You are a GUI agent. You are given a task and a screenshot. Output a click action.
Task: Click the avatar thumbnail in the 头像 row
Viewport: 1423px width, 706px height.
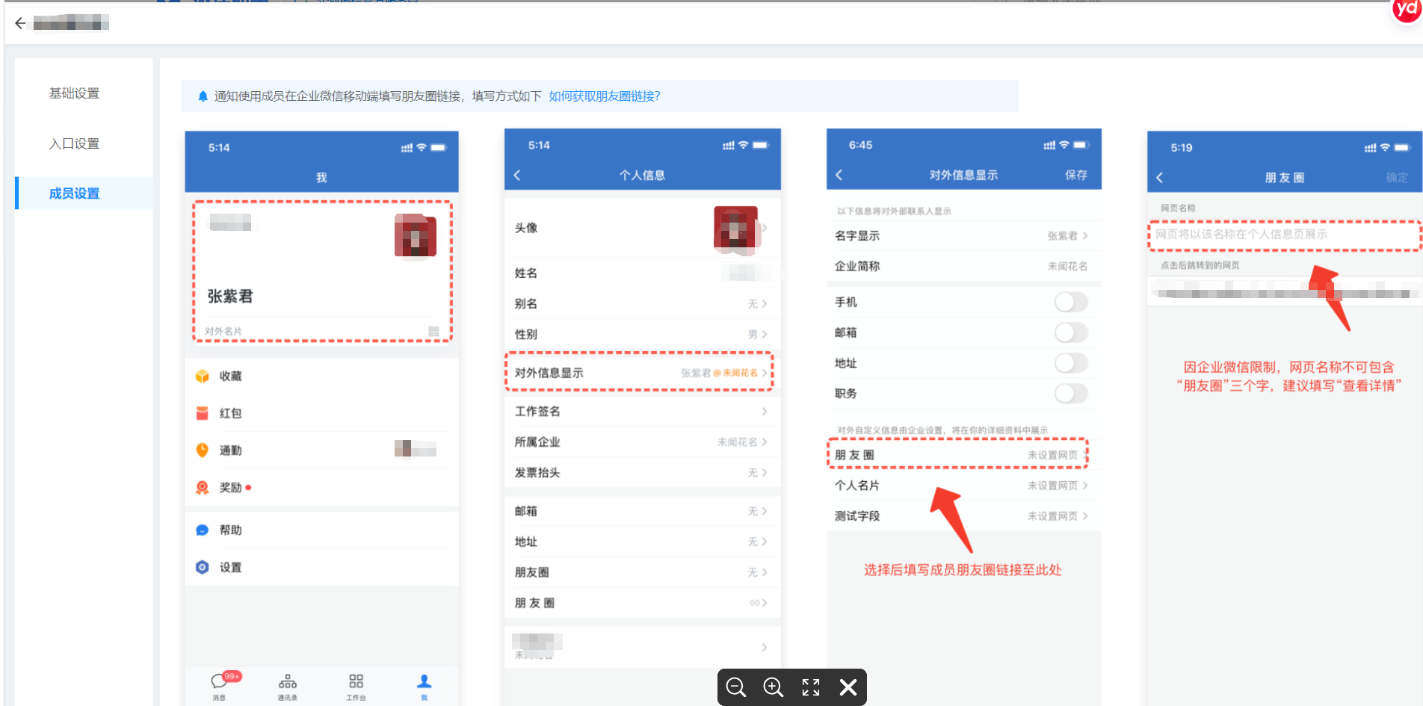click(x=735, y=227)
